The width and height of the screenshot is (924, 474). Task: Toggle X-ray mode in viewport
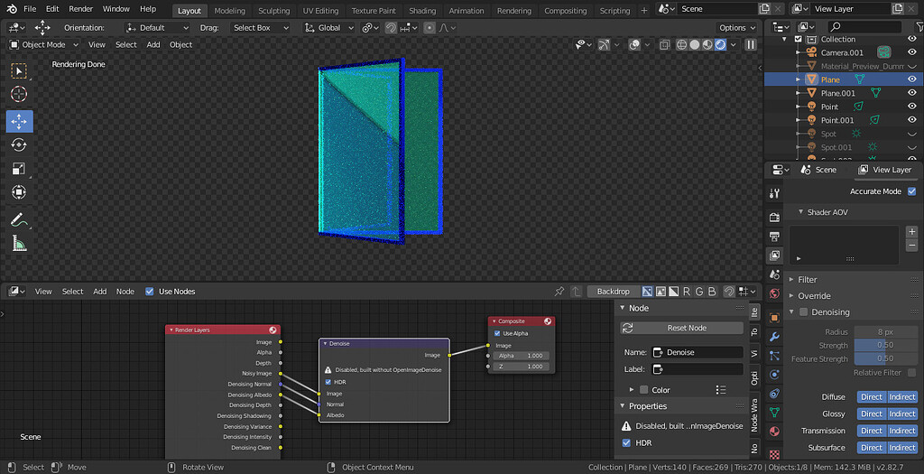point(665,45)
